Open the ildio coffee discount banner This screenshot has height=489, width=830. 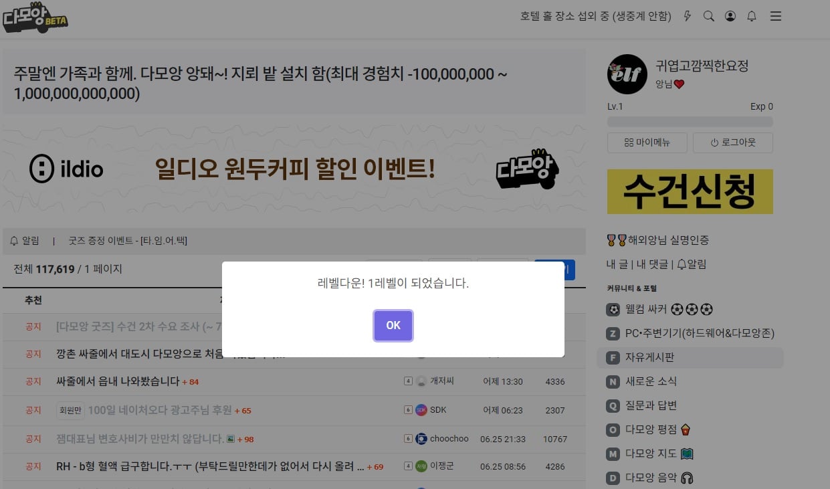[294, 169]
